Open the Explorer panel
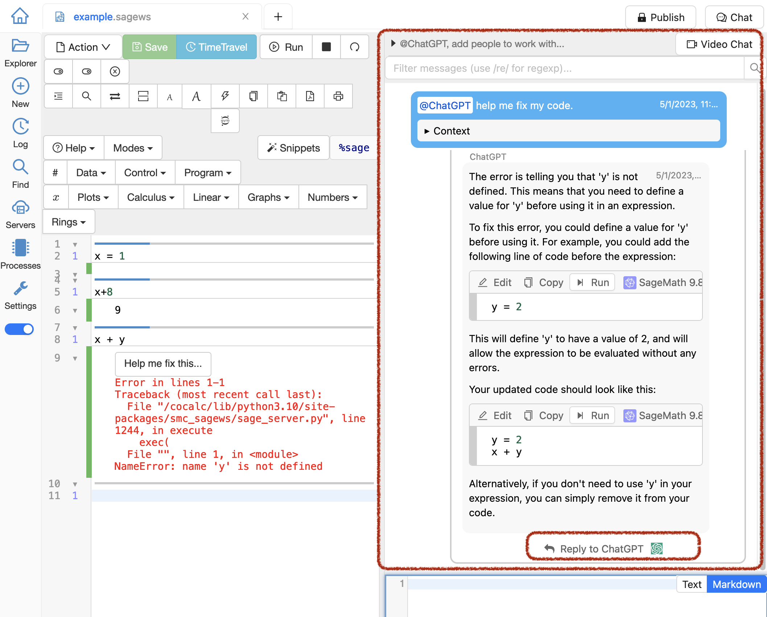This screenshot has height=617, width=767. coord(20,51)
